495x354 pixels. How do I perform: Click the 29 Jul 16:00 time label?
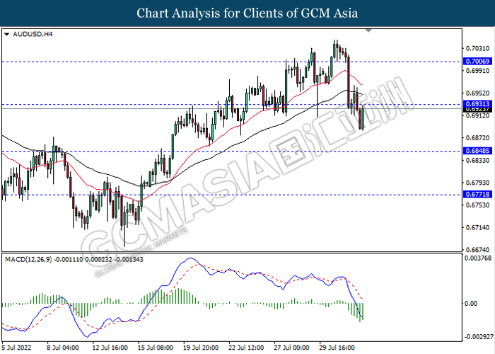click(x=337, y=348)
